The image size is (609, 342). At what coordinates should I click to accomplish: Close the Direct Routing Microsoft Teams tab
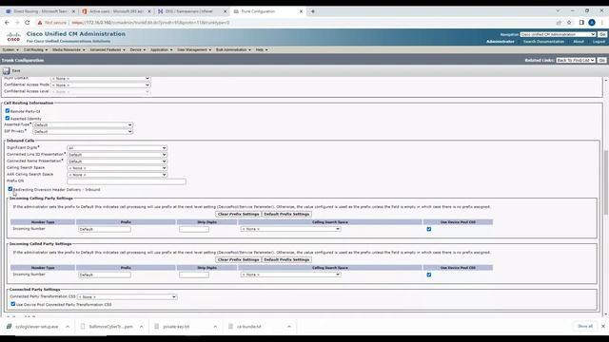73,11
